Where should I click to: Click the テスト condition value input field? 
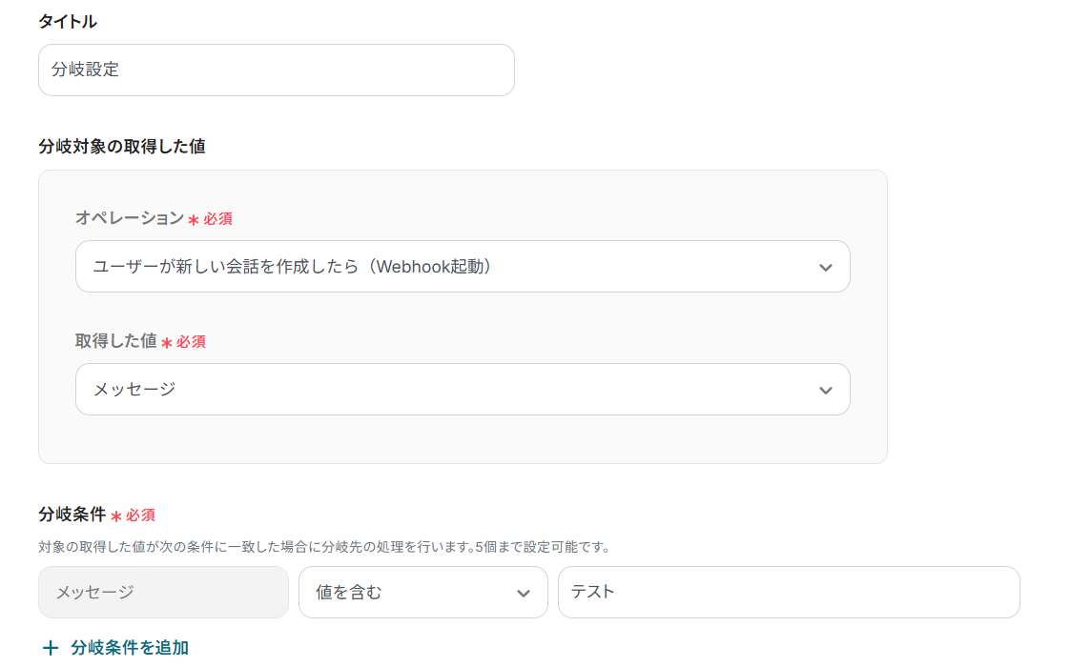pos(788,592)
